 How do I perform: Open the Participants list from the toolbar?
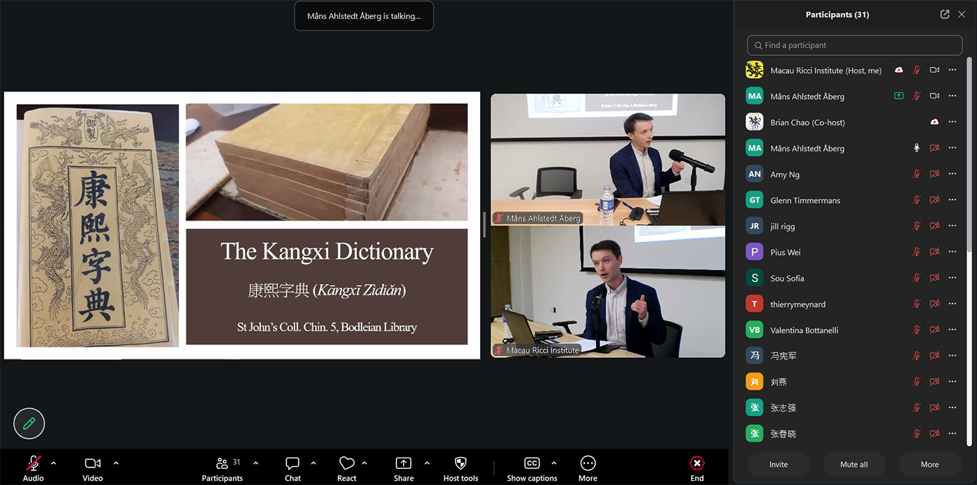click(222, 463)
